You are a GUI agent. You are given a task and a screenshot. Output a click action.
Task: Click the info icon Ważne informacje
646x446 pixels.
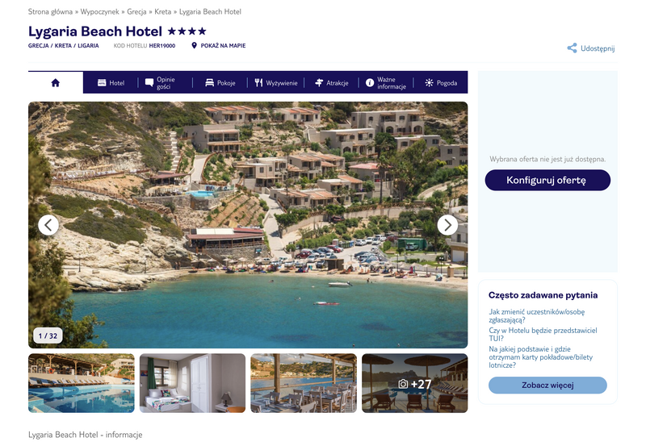(x=370, y=83)
